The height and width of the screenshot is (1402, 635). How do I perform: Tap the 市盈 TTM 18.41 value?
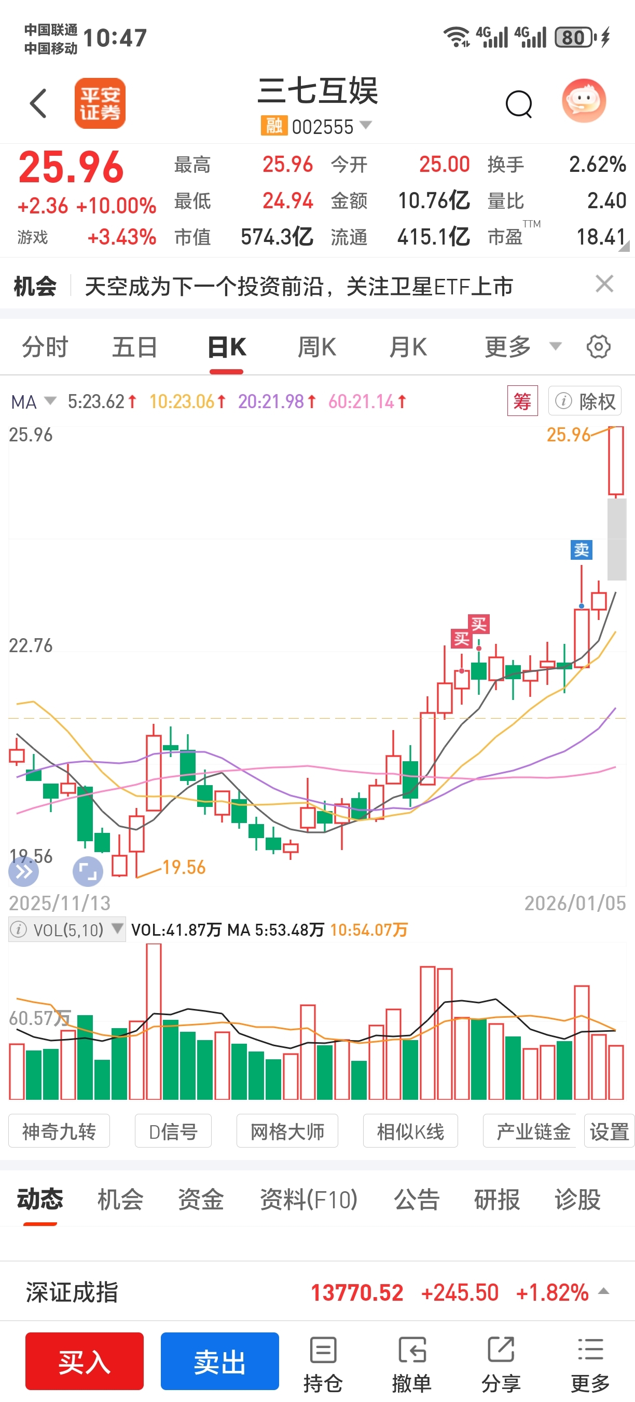click(x=601, y=237)
